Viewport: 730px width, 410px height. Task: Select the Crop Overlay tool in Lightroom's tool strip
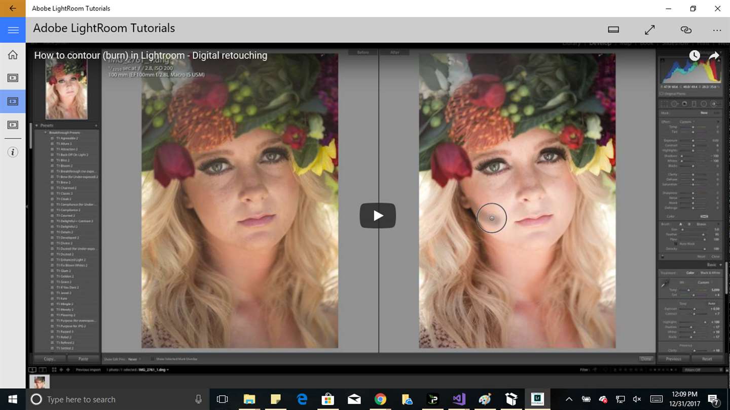tap(665, 104)
